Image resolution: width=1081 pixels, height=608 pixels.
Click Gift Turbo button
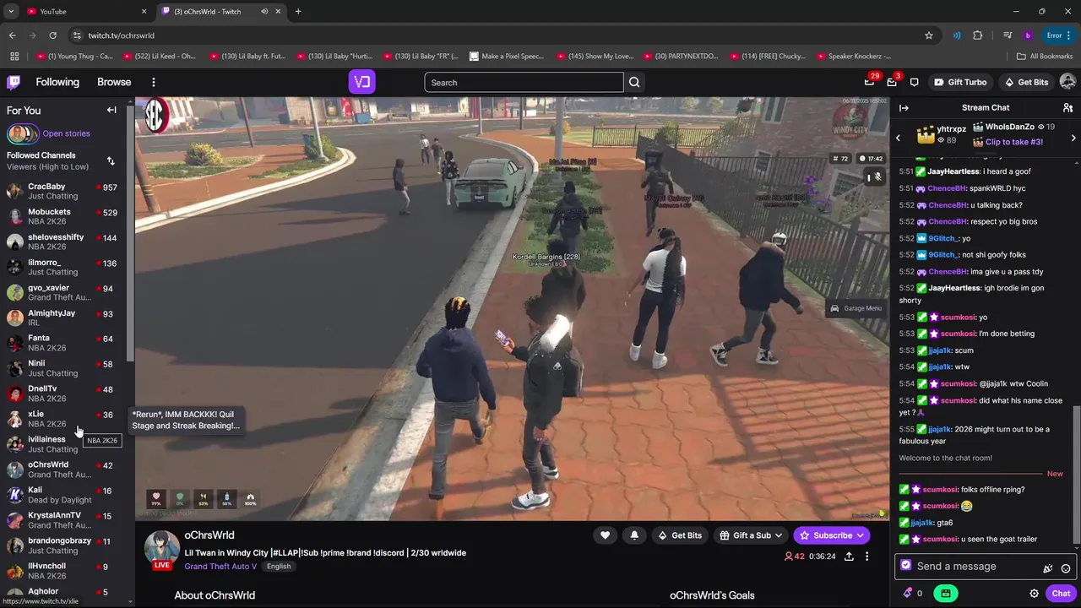coord(960,82)
